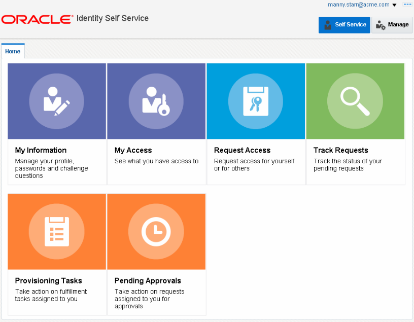Click the Oracle logo
414x322 pixels.
coord(37,19)
